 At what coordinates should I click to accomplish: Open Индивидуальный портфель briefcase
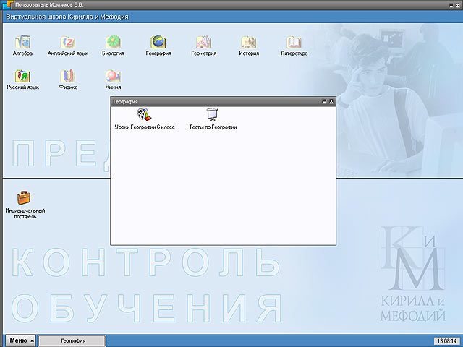[x=25, y=197]
